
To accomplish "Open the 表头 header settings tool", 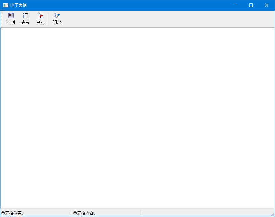I will tap(26, 19).
